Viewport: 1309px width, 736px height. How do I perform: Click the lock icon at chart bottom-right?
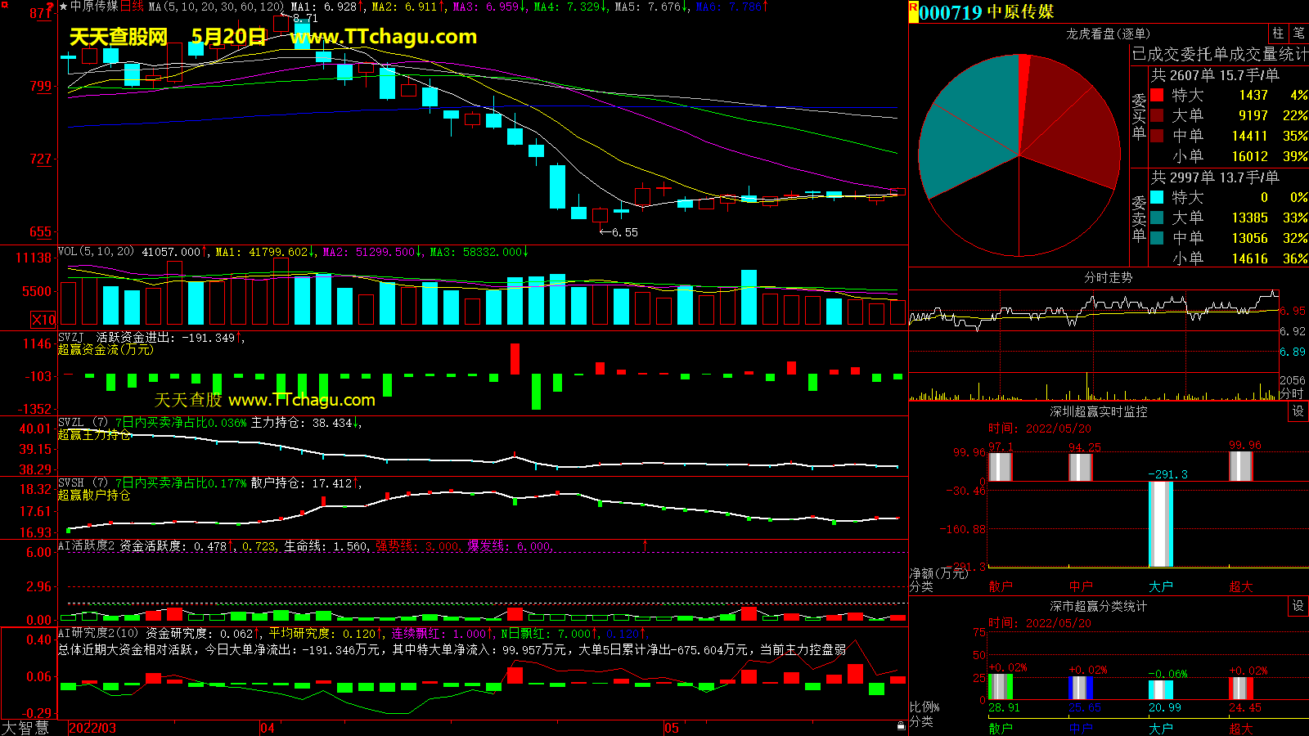click(x=901, y=725)
